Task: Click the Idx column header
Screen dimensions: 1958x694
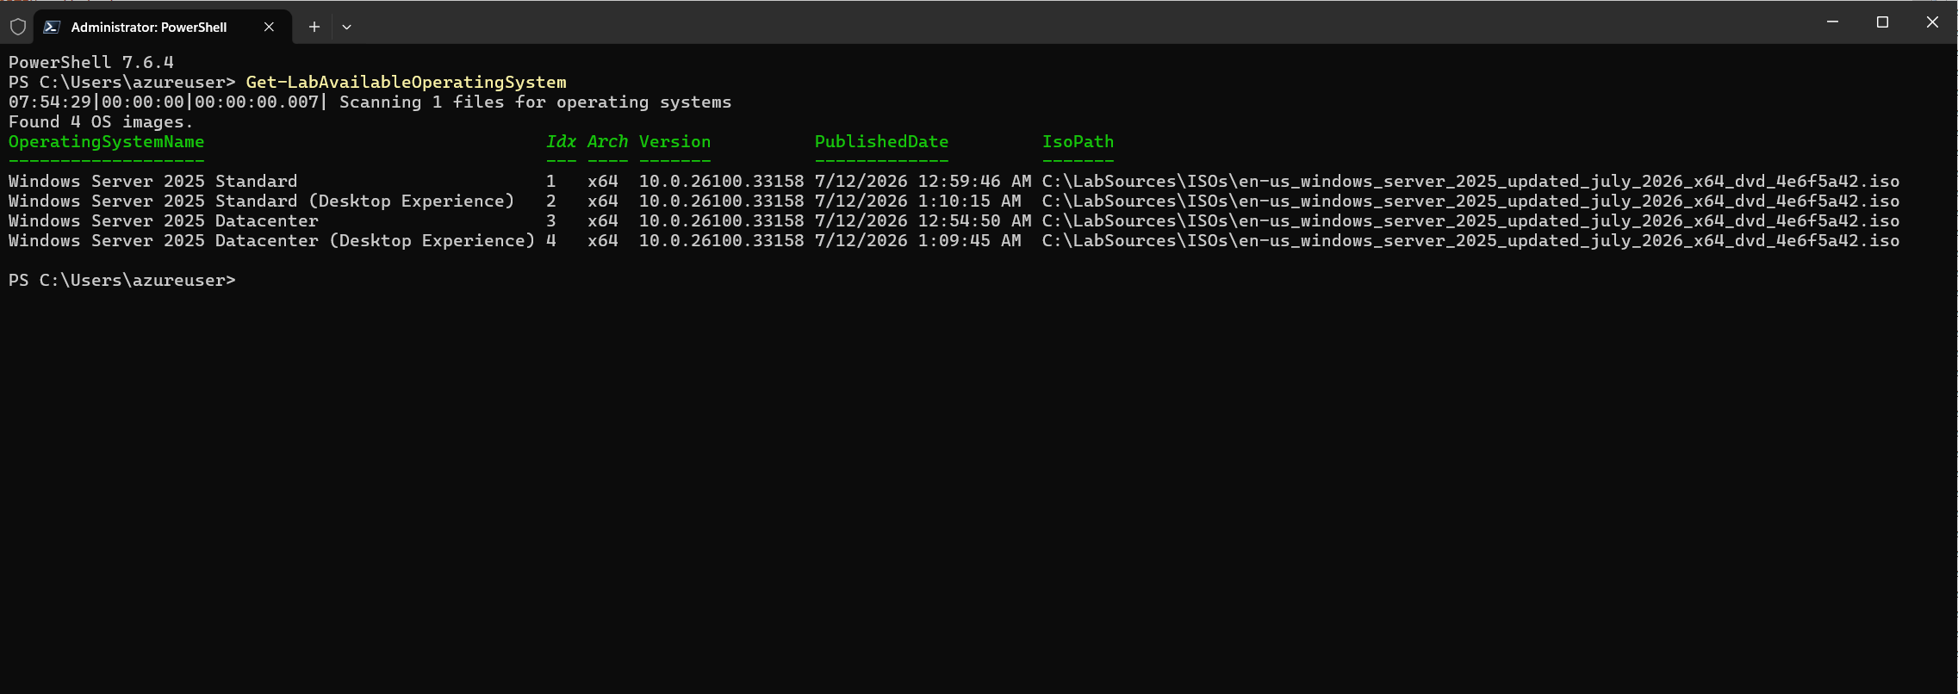Action: pyautogui.click(x=561, y=142)
